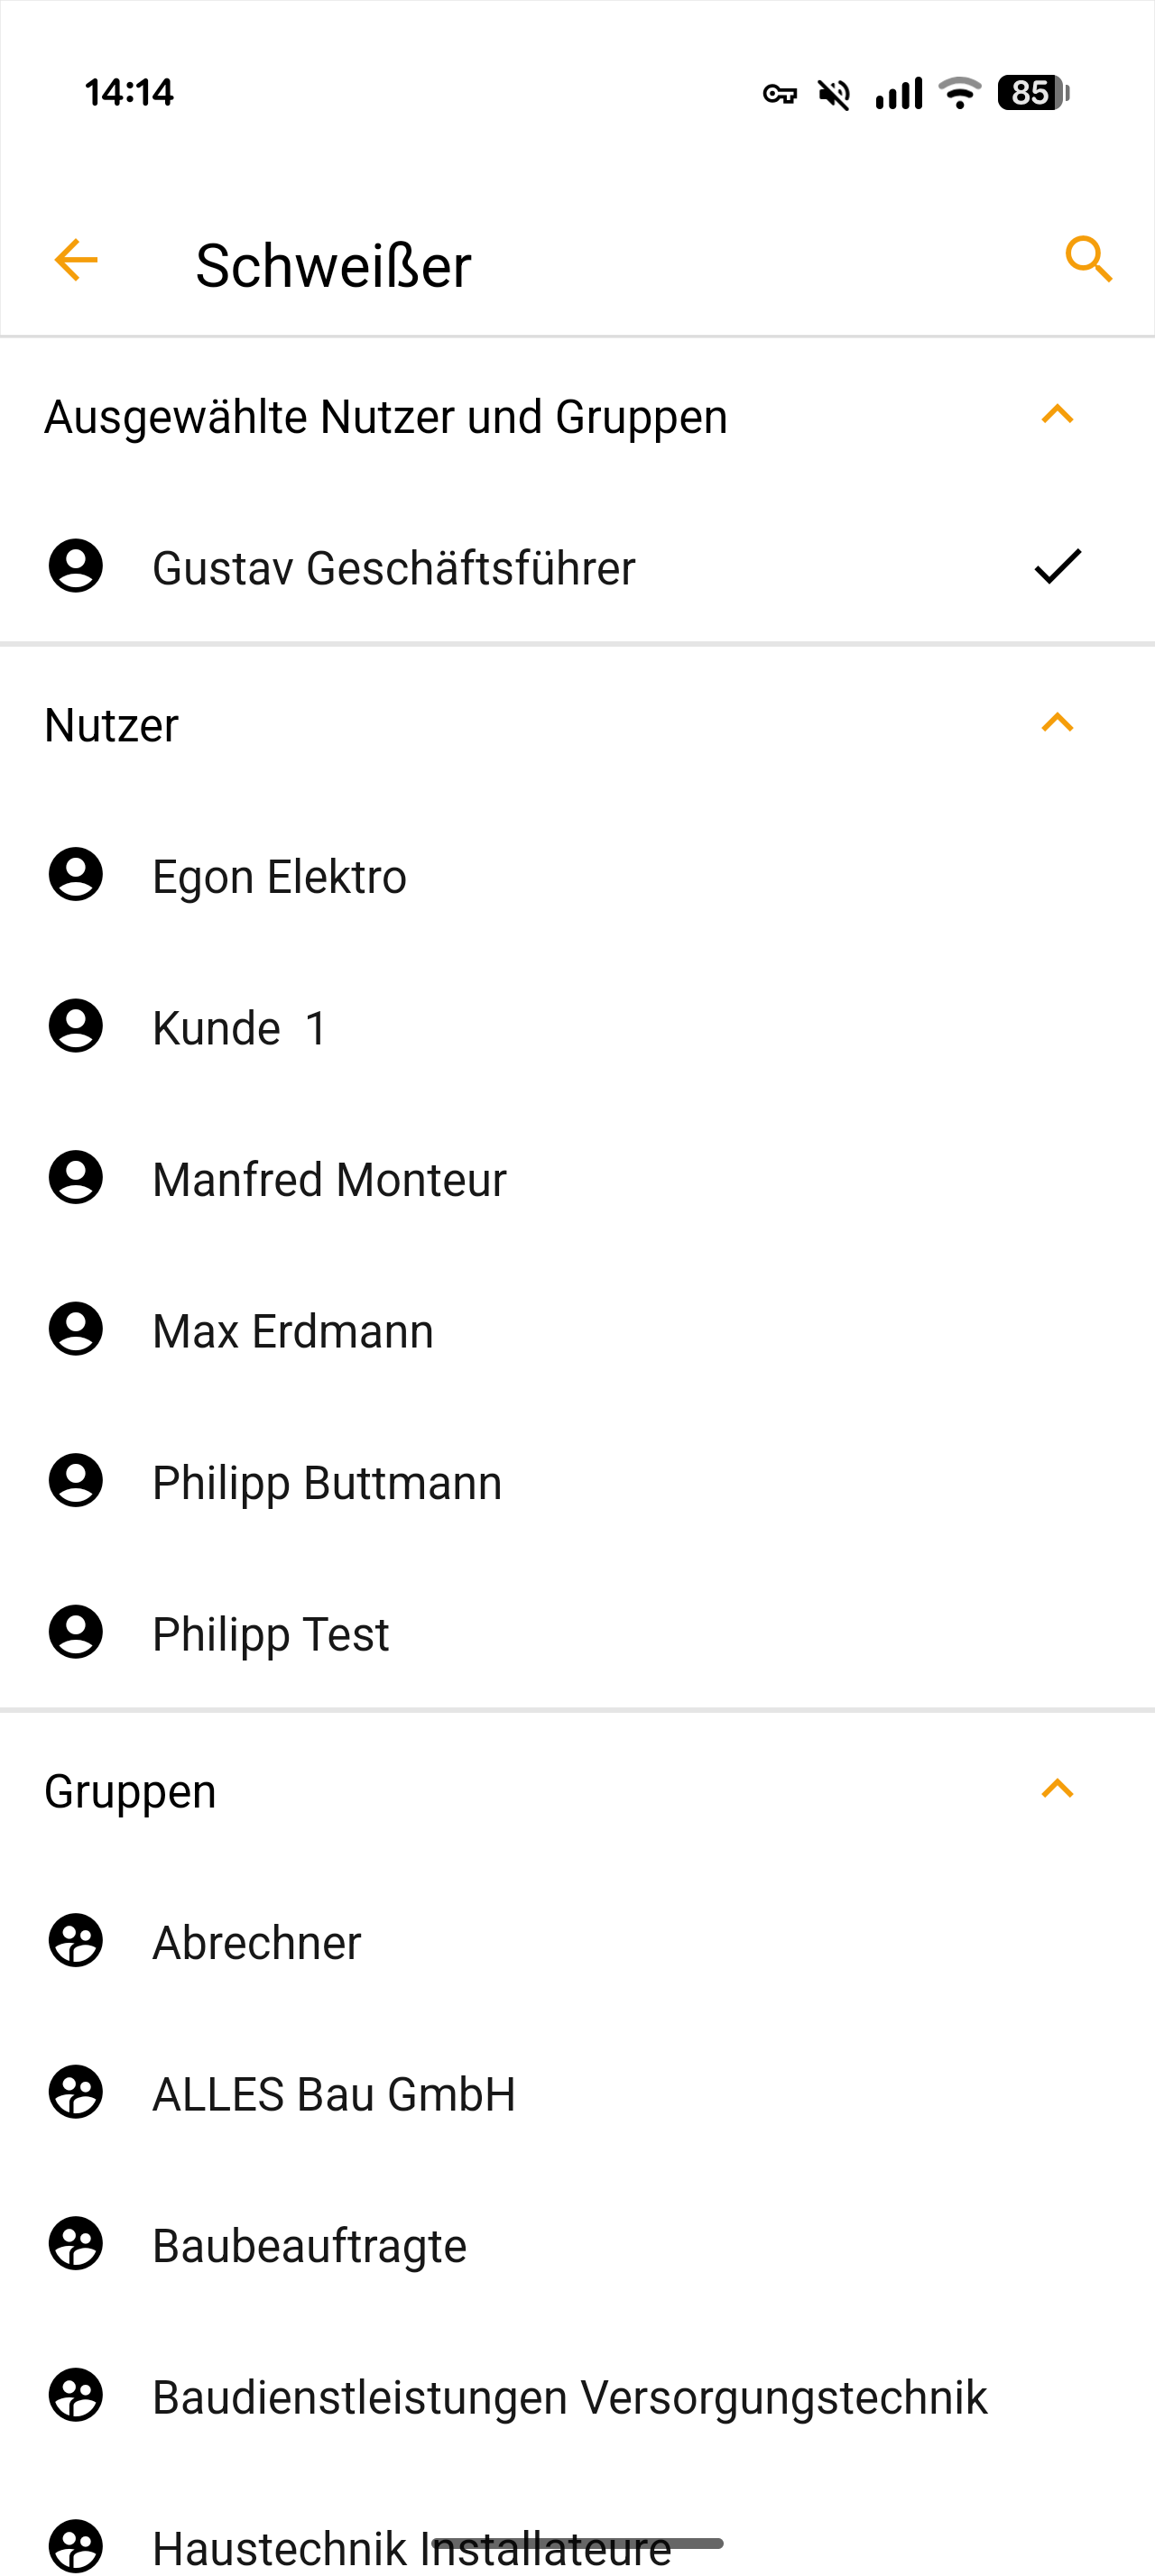
Task: Tap Egon Elektro's user avatar icon
Action: pyautogui.click(x=76, y=875)
